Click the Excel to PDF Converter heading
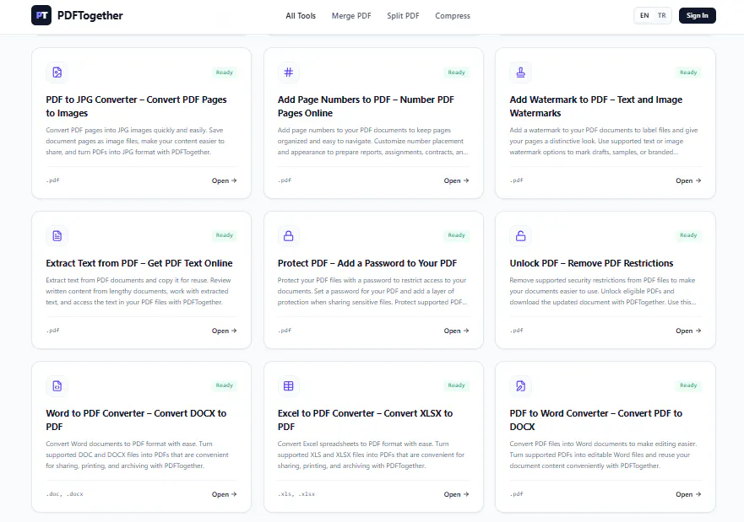The height and width of the screenshot is (522, 744). point(366,420)
